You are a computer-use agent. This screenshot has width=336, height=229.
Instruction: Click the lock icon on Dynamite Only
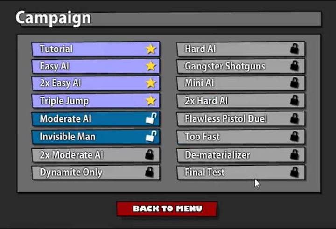149,172
